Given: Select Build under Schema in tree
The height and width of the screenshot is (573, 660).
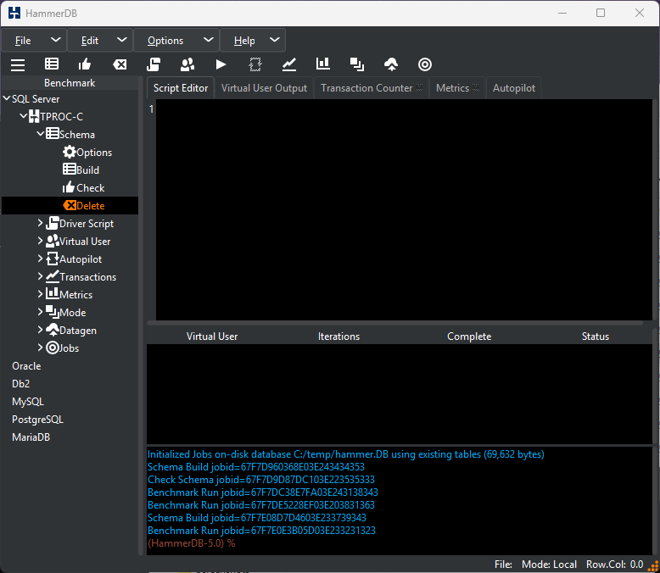Looking at the screenshot, I should tap(87, 170).
